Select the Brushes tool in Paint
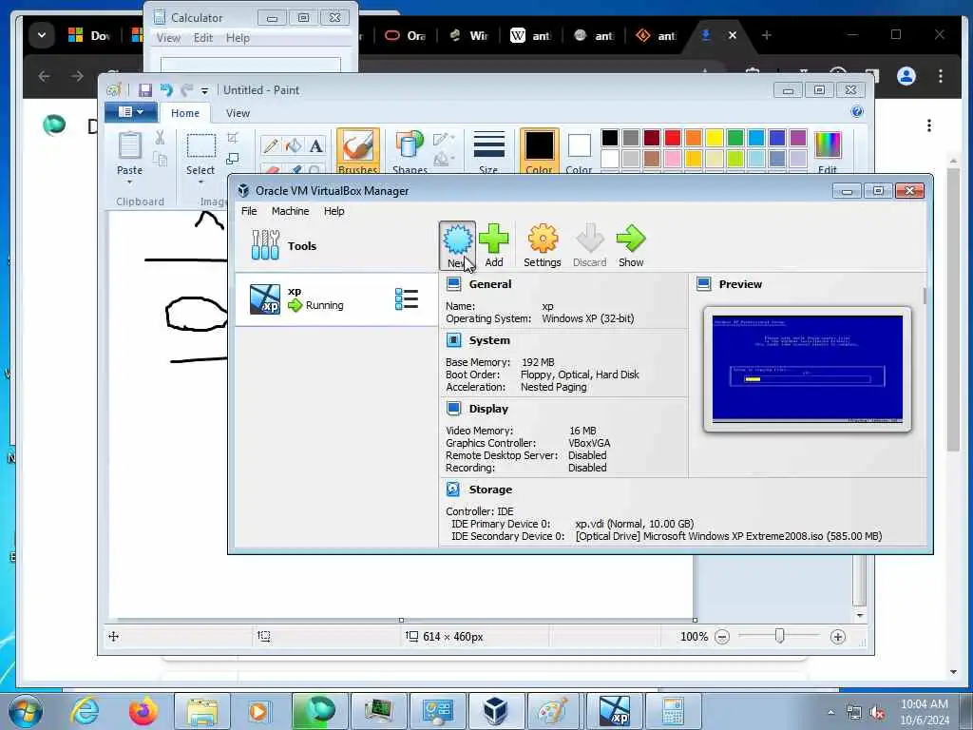 (358, 151)
